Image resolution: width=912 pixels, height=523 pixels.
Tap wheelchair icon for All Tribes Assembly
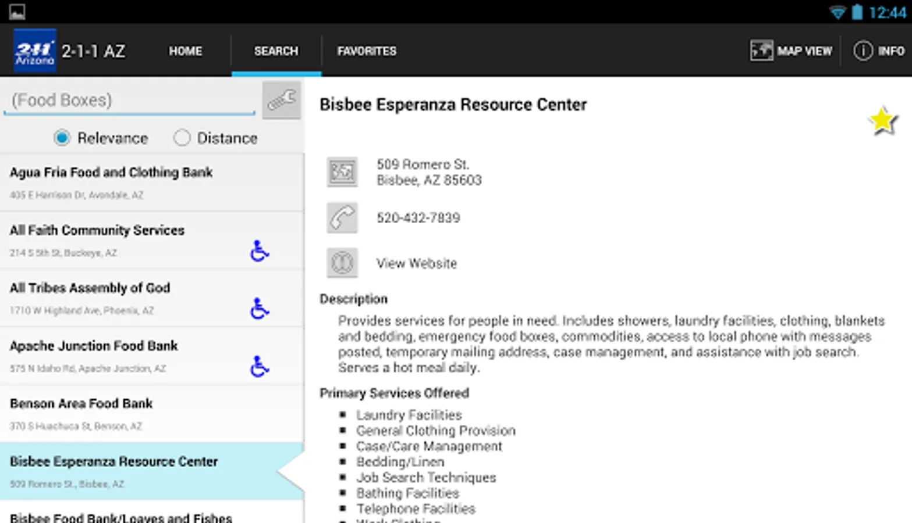tap(260, 309)
